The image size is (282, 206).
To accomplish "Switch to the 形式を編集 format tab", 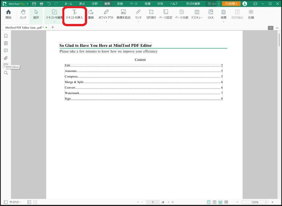I will [193, 4].
